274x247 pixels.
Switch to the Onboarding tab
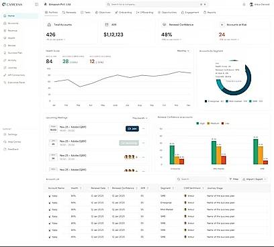click(x=124, y=13)
